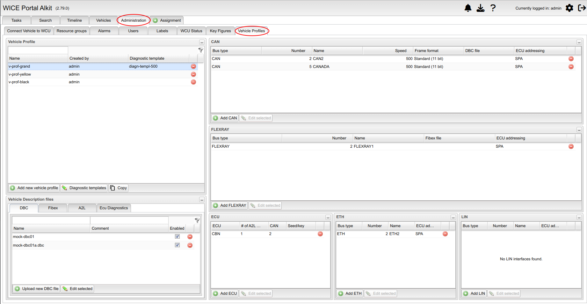Switch to the Fibex tab
587x304 pixels.
point(53,208)
